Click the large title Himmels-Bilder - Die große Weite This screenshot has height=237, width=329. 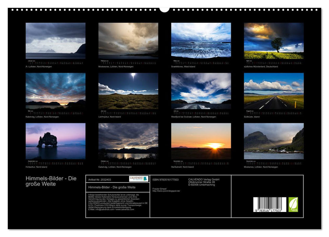(x=51, y=181)
